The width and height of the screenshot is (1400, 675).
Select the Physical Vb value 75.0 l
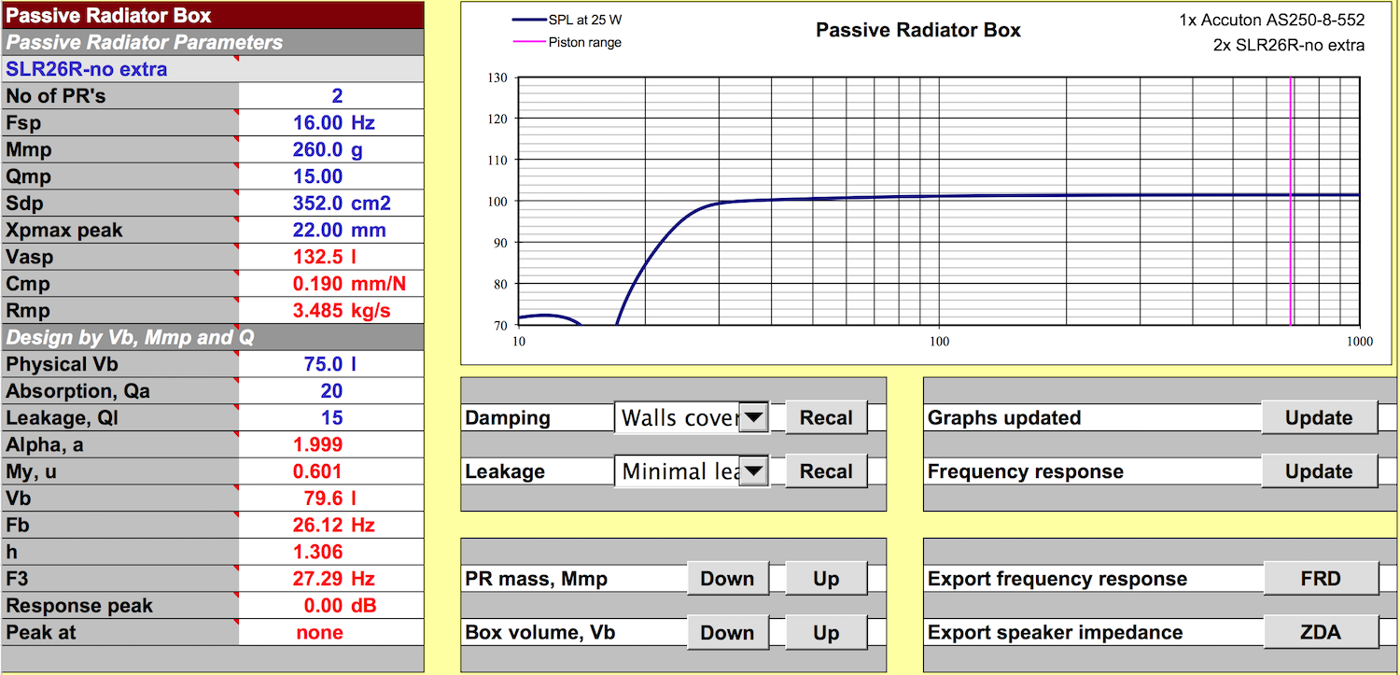[331, 365]
